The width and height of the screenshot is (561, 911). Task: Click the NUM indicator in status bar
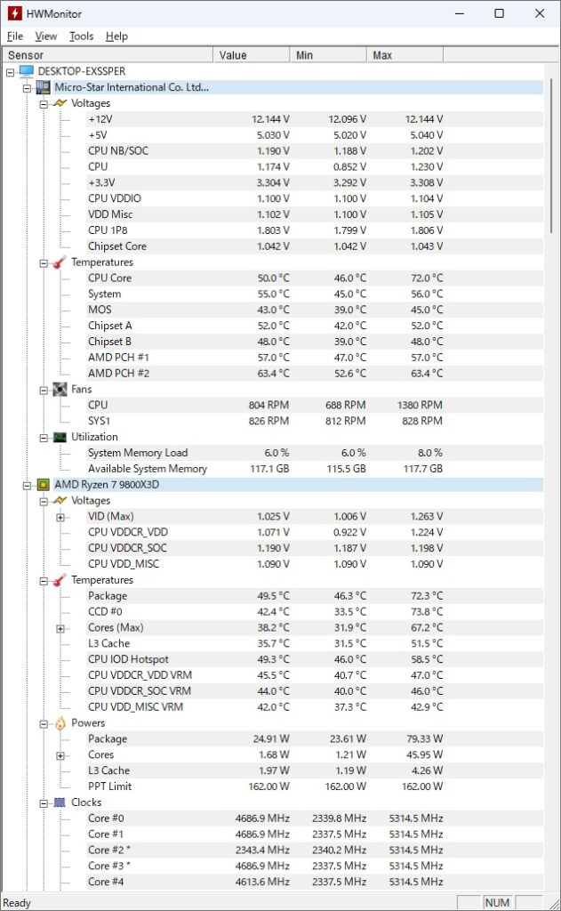tap(497, 902)
